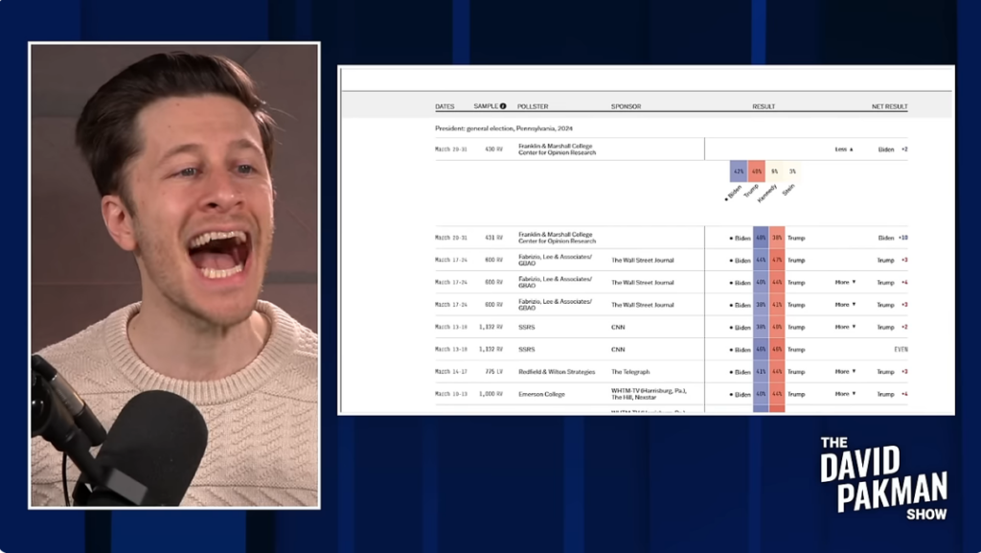Collapse the expanded poll with the Less arrow
This screenshot has width=981, height=553.
click(x=843, y=150)
